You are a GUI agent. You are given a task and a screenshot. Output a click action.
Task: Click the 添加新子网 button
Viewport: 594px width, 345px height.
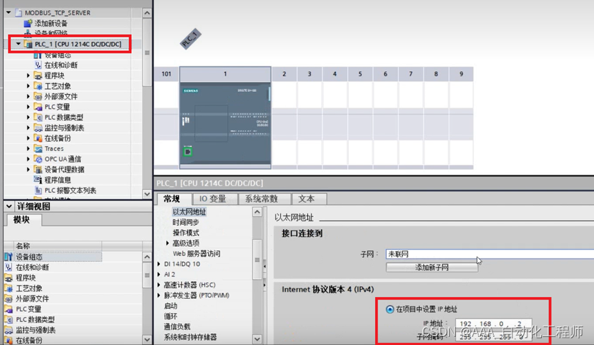(432, 267)
